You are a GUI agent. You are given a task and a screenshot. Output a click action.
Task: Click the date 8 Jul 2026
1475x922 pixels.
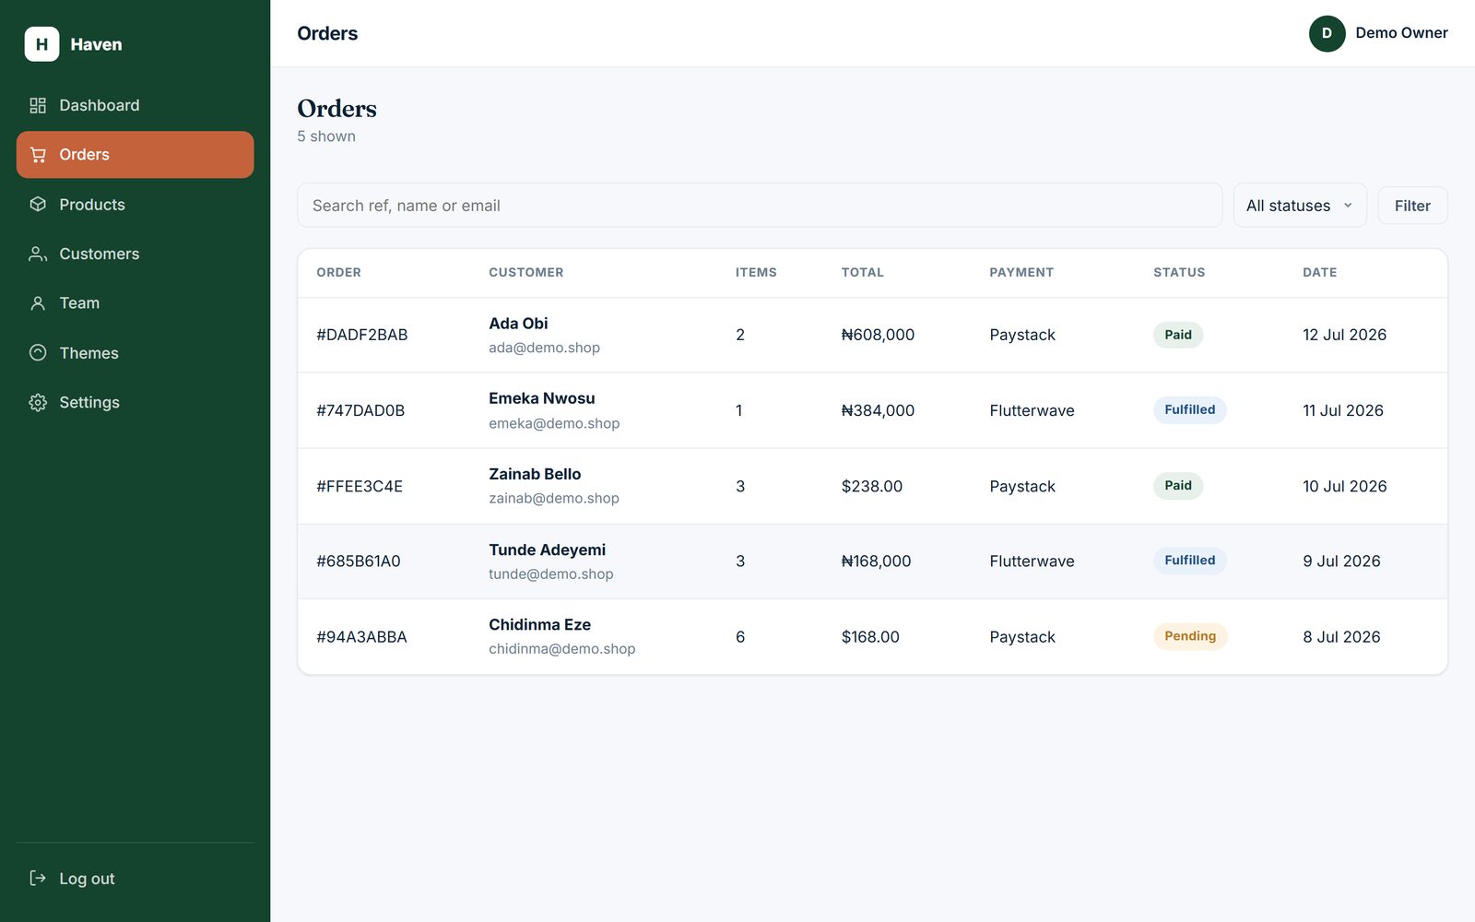(x=1341, y=637)
